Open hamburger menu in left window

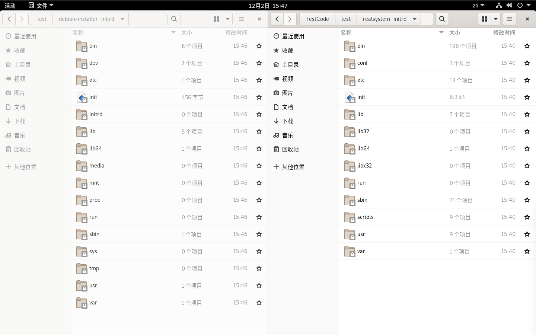[x=242, y=19]
